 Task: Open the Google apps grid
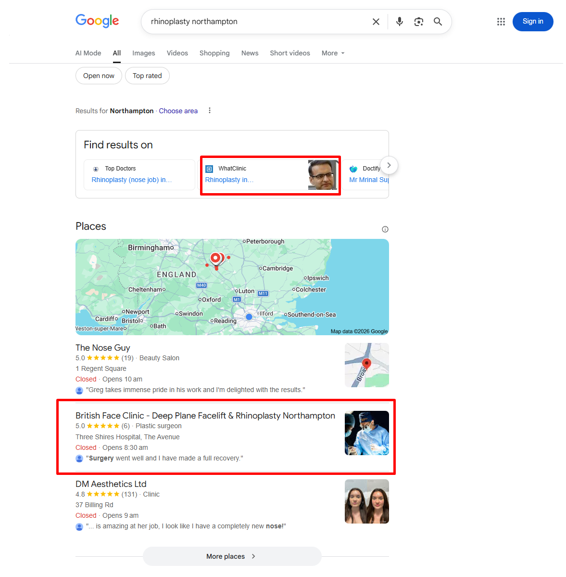click(501, 22)
